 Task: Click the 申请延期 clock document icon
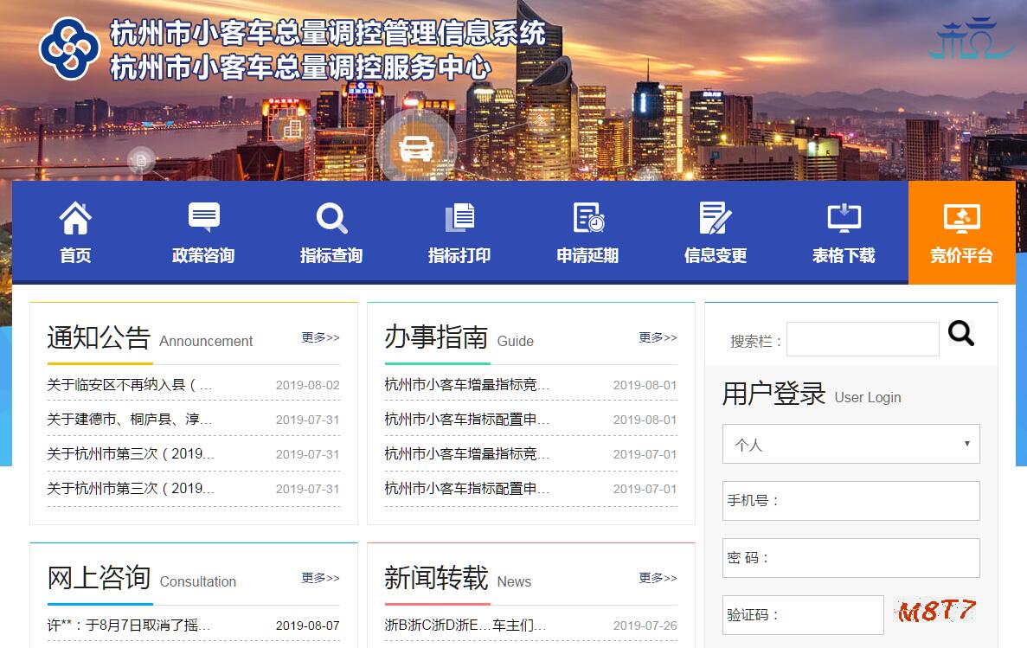coord(587,218)
